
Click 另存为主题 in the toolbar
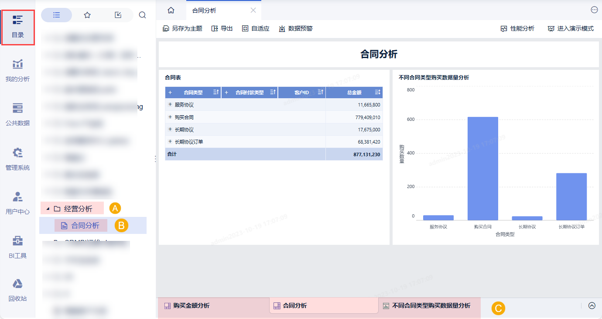pyautogui.click(x=182, y=28)
